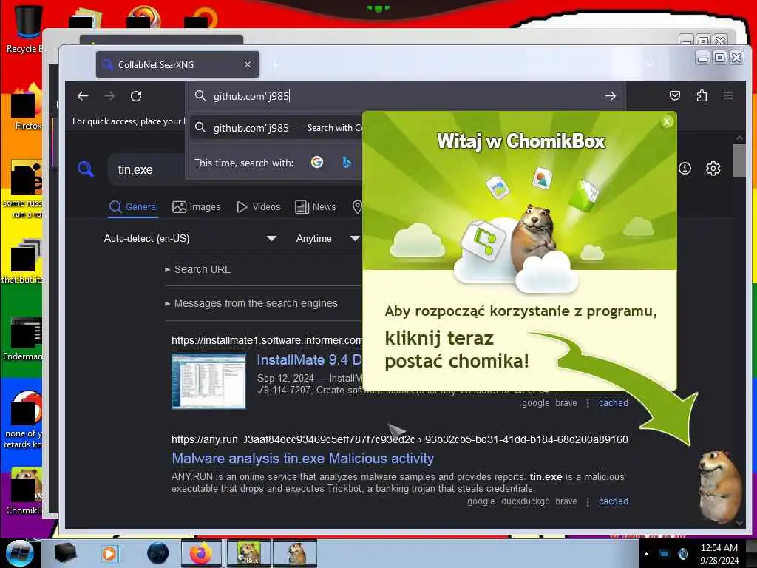Select the CollabNet SearXNG tab

tap(177, 64)
